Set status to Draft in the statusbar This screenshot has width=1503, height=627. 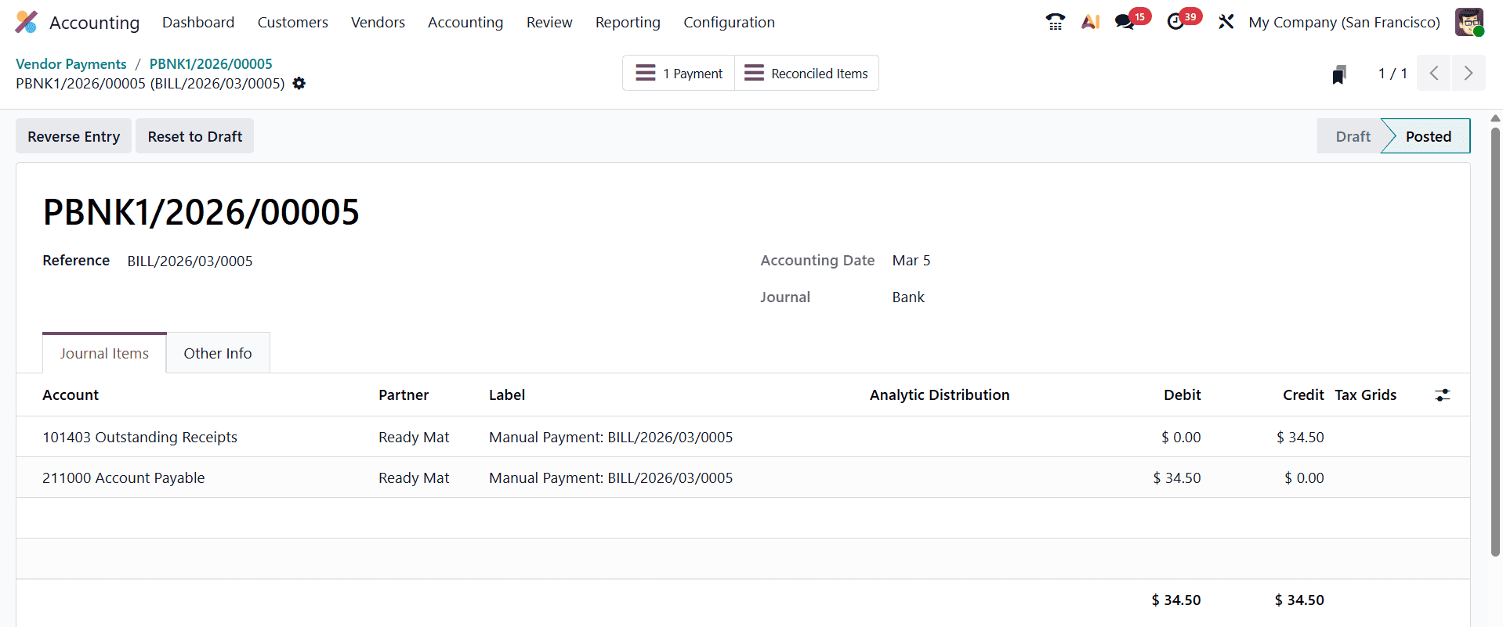[x=1352, y=136]
